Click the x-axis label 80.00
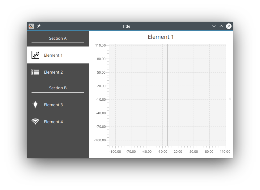Screen dimensions: 260x190 click(x=209, y=152)
